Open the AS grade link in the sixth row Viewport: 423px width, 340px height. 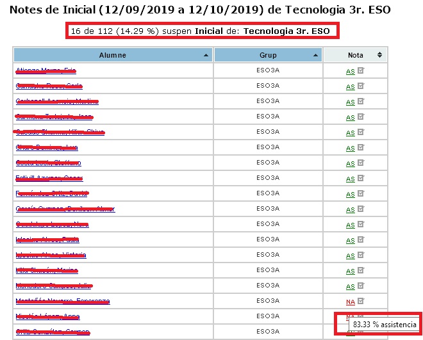point(351,149)
